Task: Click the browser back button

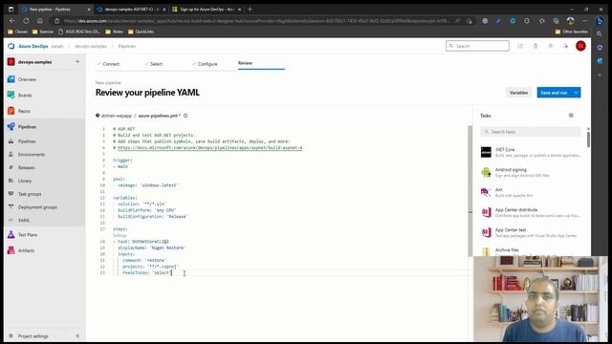Action: 12,21
